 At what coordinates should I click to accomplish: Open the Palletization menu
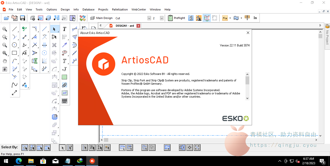(x=120, y=9)
